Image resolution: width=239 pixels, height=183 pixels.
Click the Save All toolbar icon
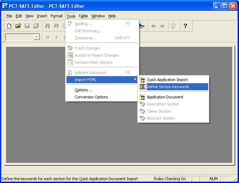click(36, 26)
